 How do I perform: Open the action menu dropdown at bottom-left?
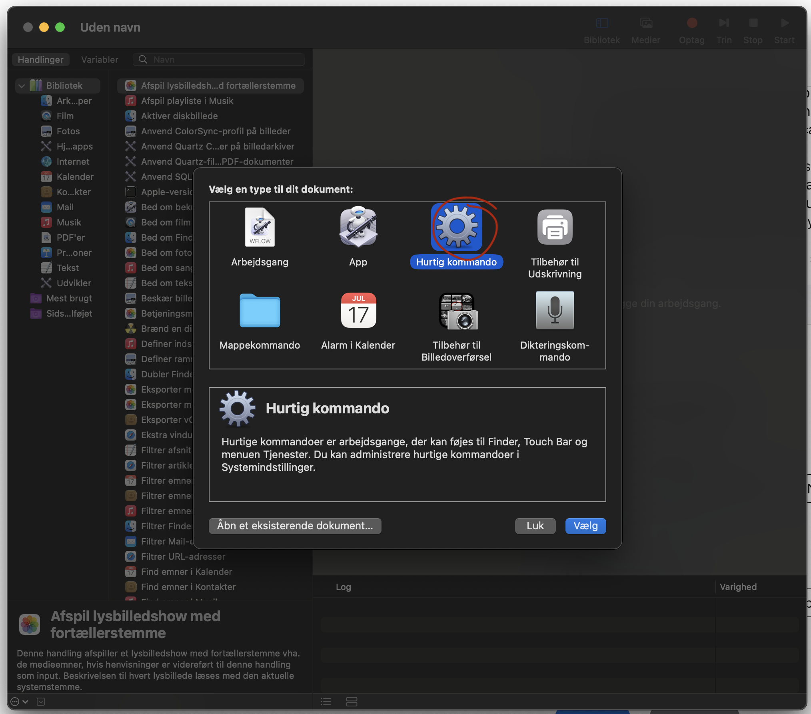point(19,702)
